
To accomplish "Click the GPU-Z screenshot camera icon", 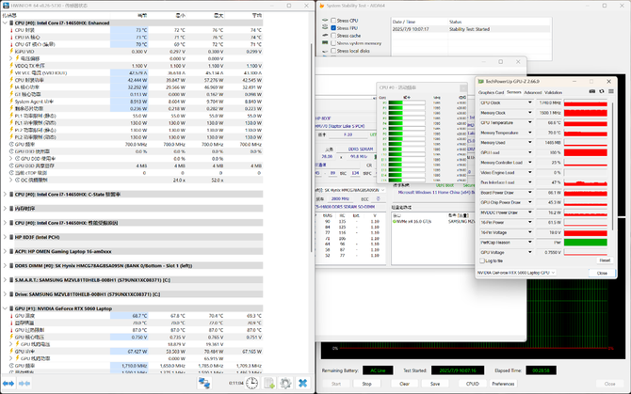I will pos(591,92).
